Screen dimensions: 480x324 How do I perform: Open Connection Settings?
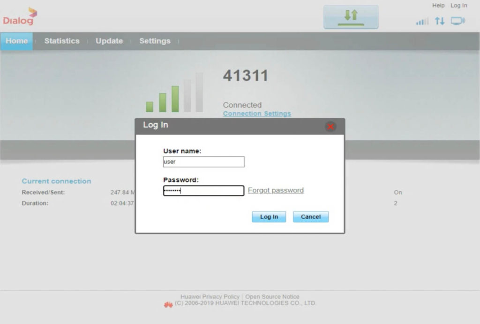(x=257, y=114)
